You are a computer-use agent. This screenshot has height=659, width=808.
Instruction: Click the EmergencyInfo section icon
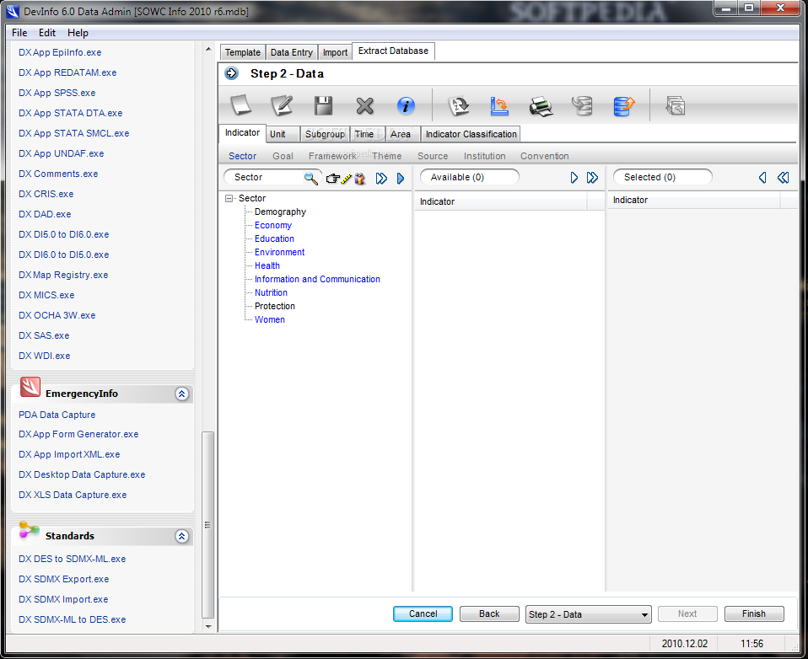click(30, 387)
